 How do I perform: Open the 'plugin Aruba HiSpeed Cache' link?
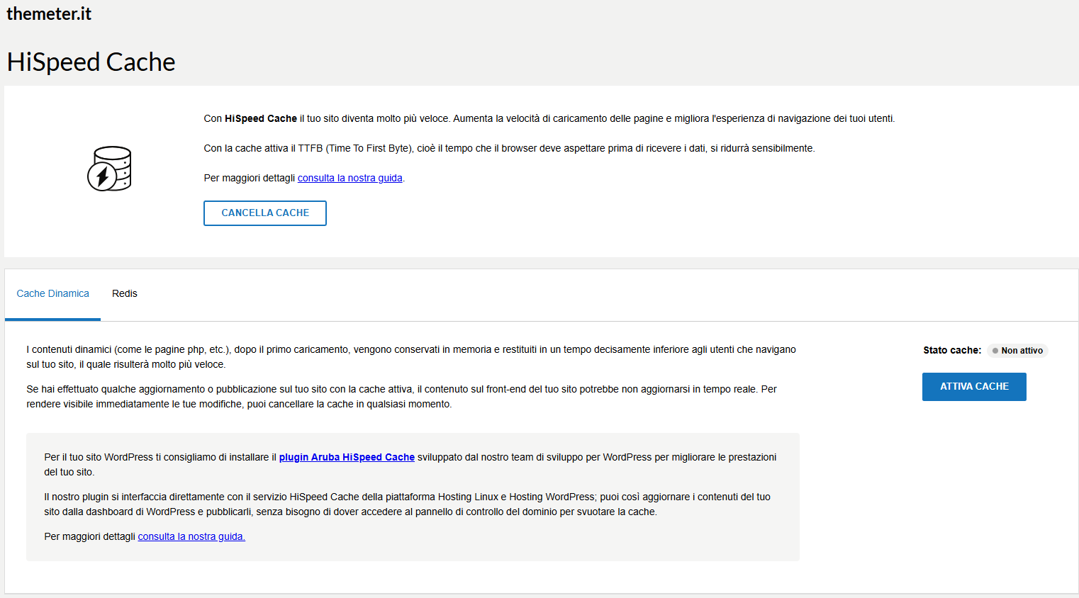(347, 457)
